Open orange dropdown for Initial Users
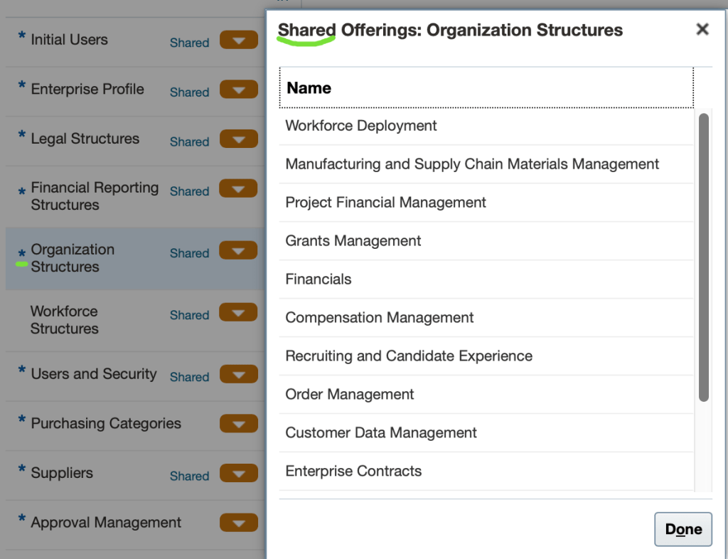The image size is (728, 559). point(238,41)
